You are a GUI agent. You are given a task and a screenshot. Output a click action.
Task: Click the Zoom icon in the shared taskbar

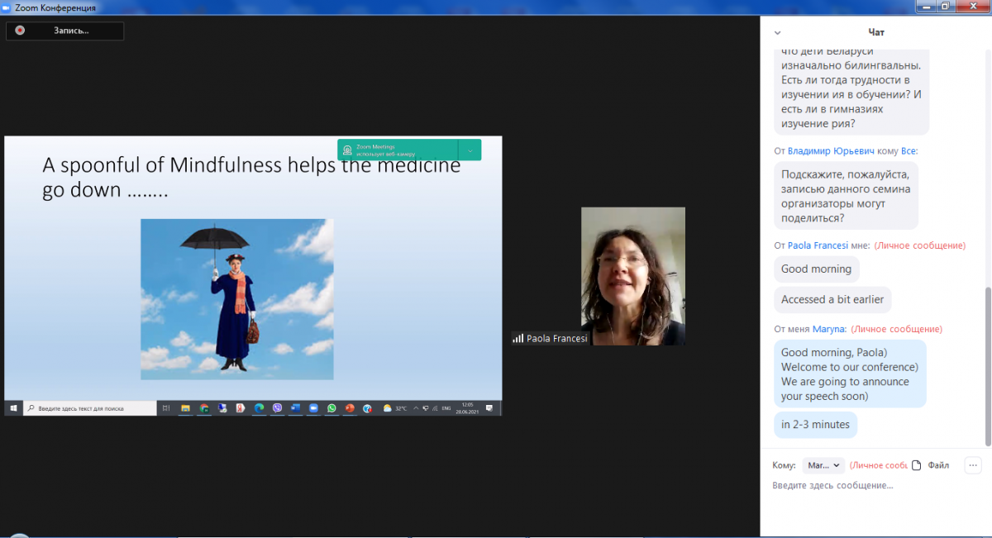coord(313,408)
